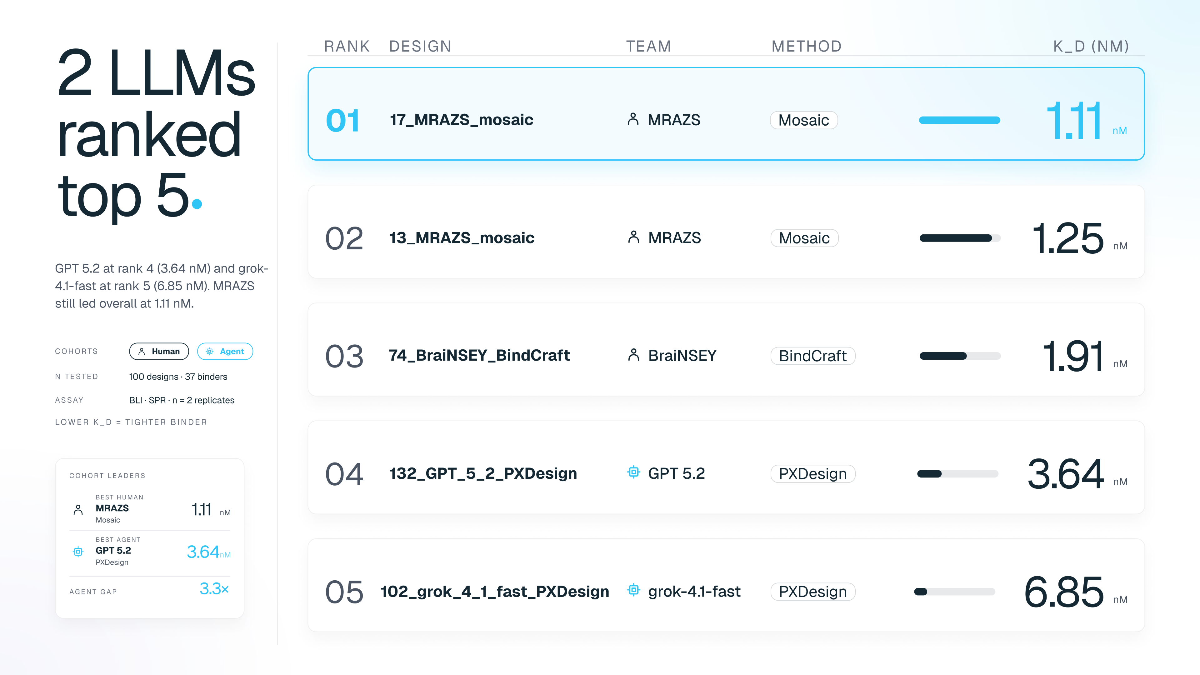Click the agent chip icon beside GPT 5.2 in rank 04
Screen dimensions: 1200x675
633,472
